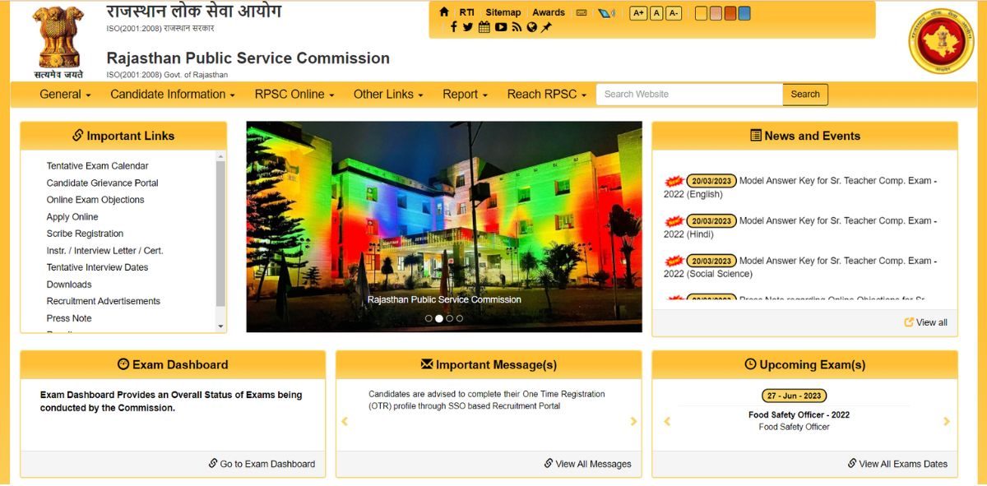
Task: Open Candidate Grievance Portal link
Action: (102, 183)
